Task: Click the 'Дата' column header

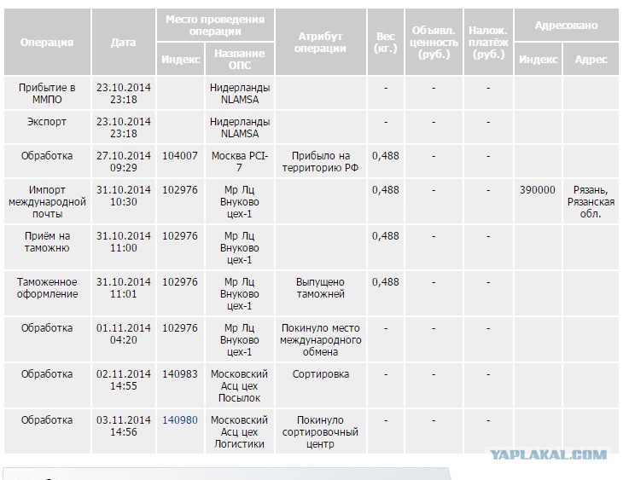Action: pyautogui.click(x=123, y=42)
